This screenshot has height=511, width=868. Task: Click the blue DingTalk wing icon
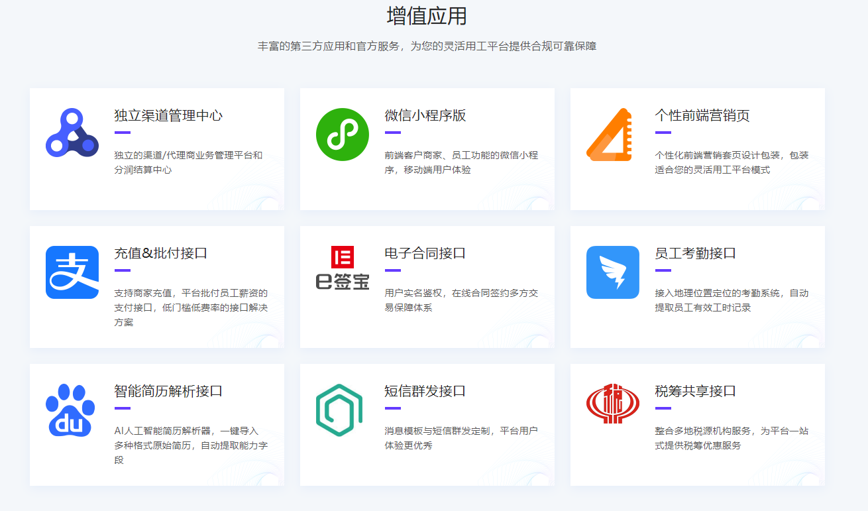(x=612, y=272)
